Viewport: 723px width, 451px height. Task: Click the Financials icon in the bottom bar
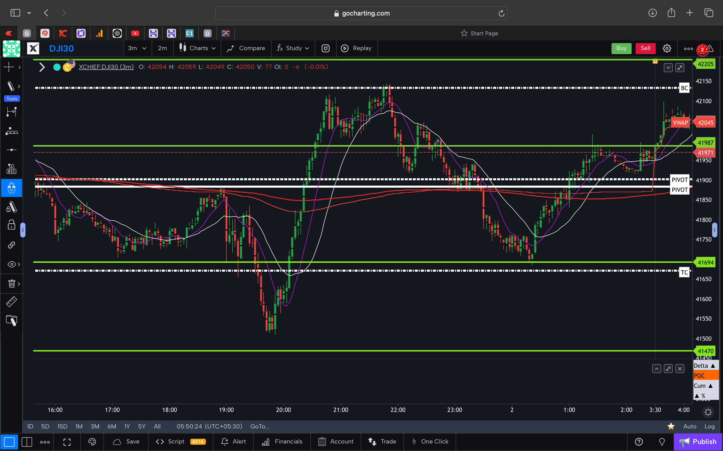click(266, 442)
